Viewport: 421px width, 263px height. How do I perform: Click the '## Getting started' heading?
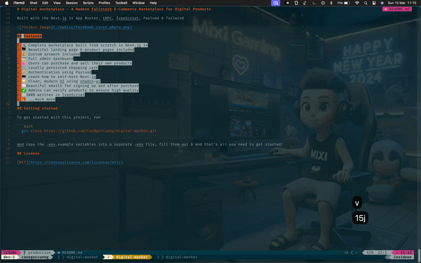(37, 108)
